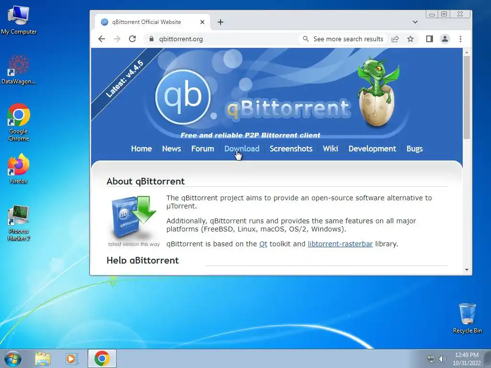Select the Recycle Bin desktop icon
The width and height of the screenshot is (491, 368).
click(467, 318)
